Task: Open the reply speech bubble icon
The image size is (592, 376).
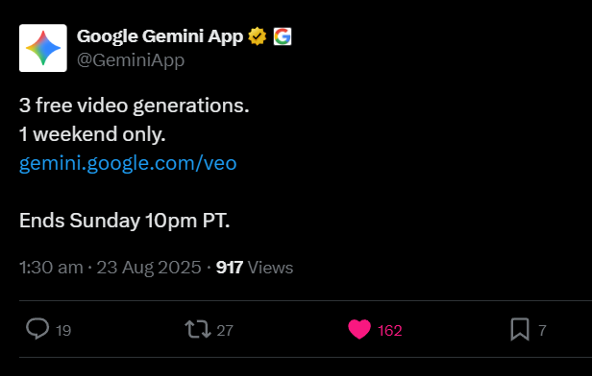Action: [x=37, y=329]
